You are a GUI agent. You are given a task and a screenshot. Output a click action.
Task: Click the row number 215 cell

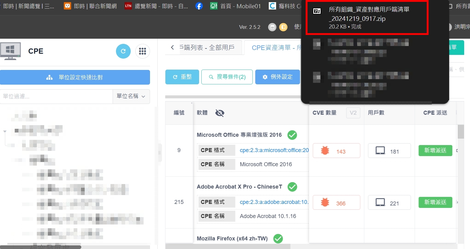[179, 202]
